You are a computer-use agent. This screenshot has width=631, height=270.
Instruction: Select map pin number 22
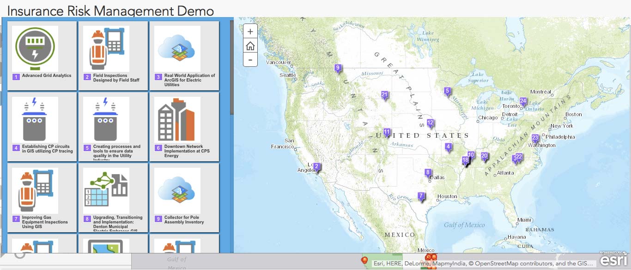click(x=519, y=158)
